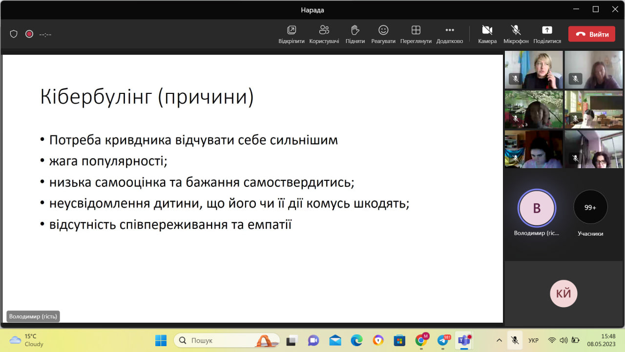Screen dimensions: 625x352
Task: Show hidden system tray icons chevron
Action: coord(499,340)
